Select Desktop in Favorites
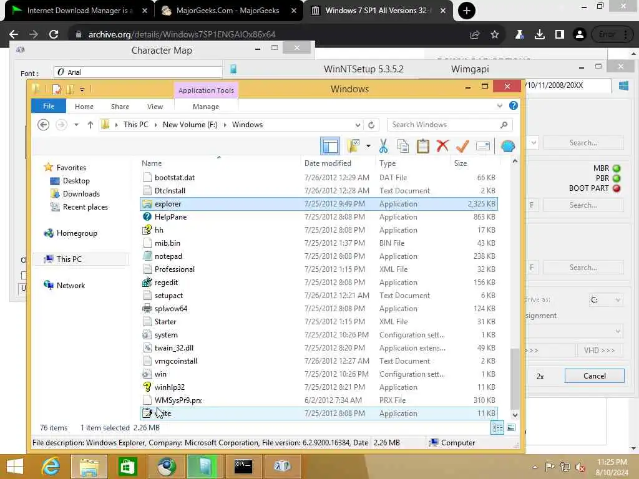The height and width of the screenshot is (479, 639). click(x=76, y=181)
